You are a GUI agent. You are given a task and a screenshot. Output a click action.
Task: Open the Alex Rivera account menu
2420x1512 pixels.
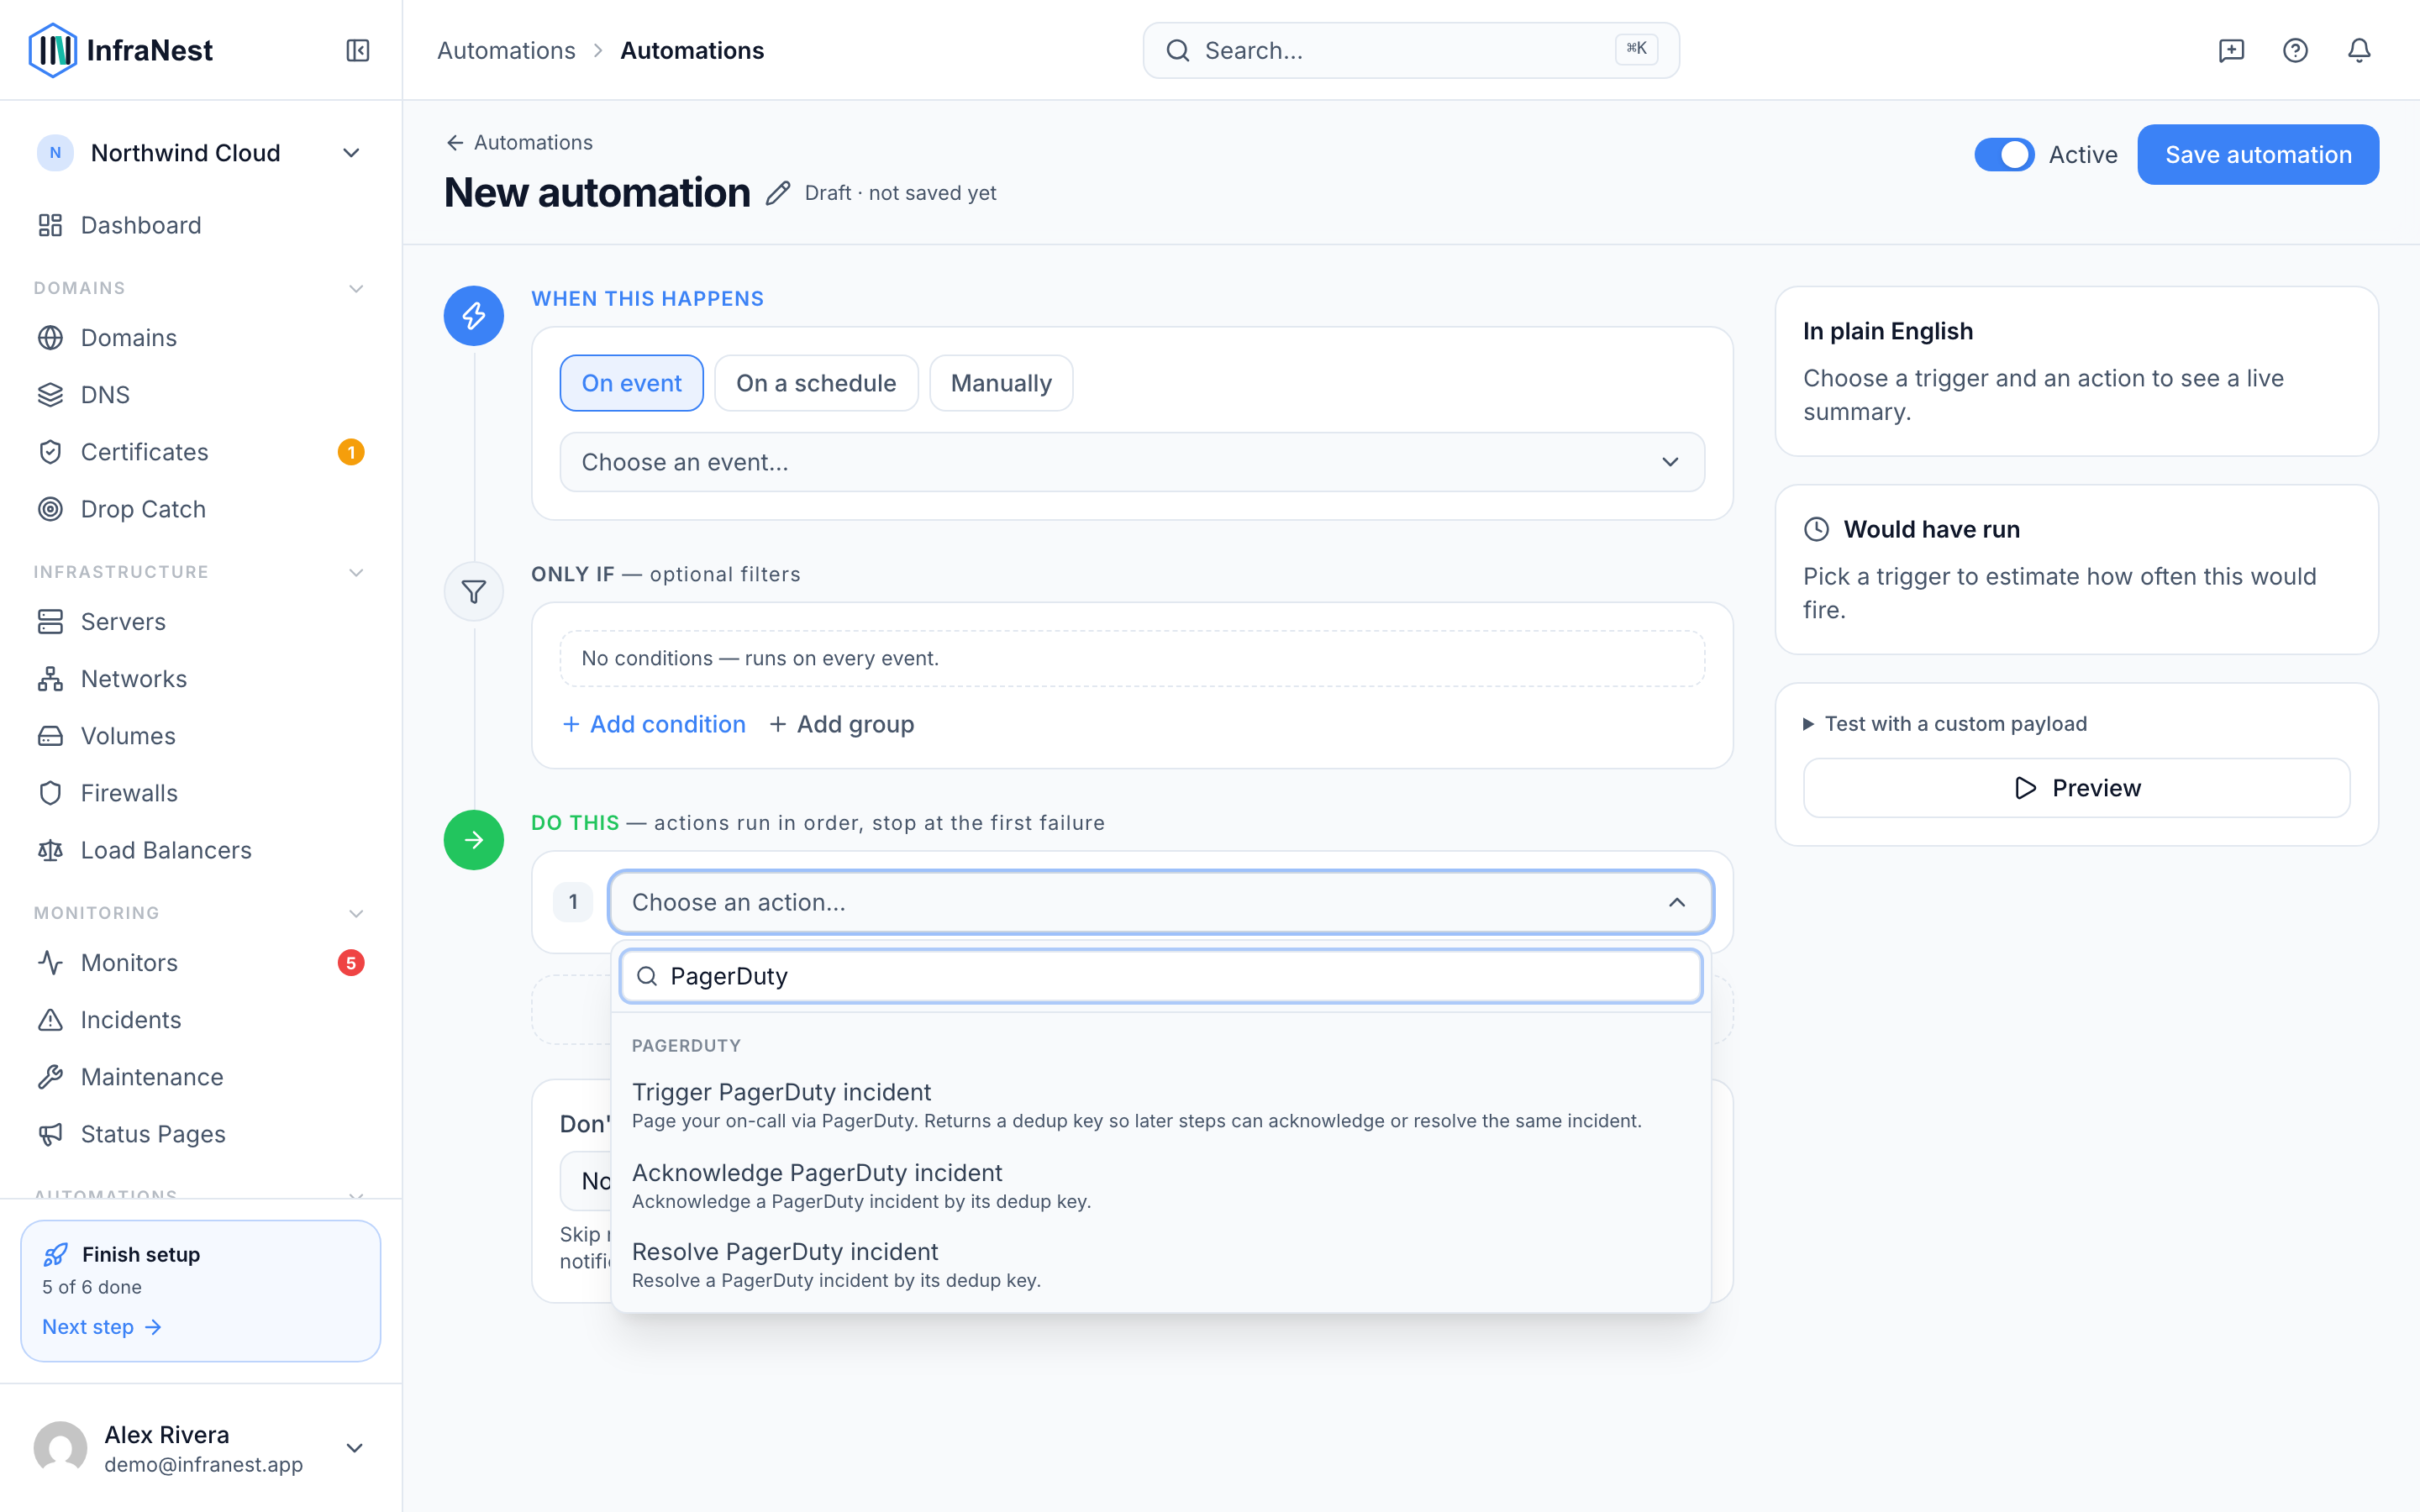(201, 1448)
